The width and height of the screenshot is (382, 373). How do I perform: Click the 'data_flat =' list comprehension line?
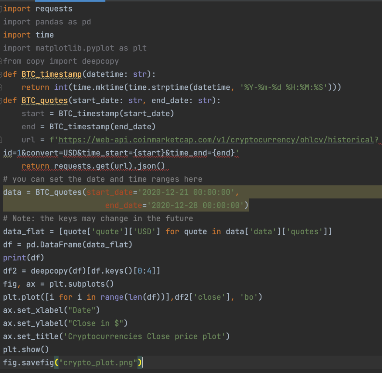[167, 231]
